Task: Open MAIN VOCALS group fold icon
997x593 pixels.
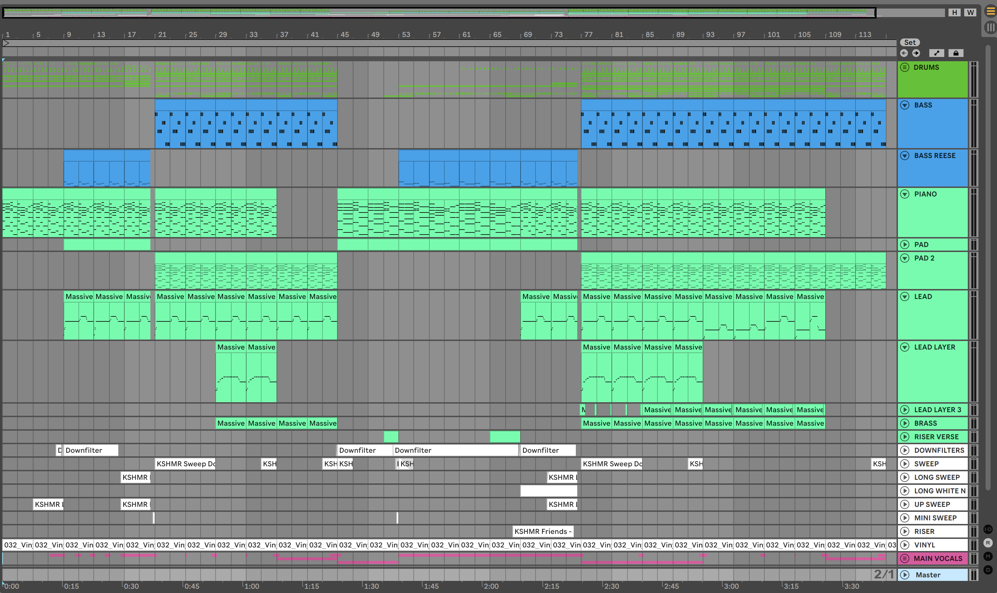Action: coord(905,558)
